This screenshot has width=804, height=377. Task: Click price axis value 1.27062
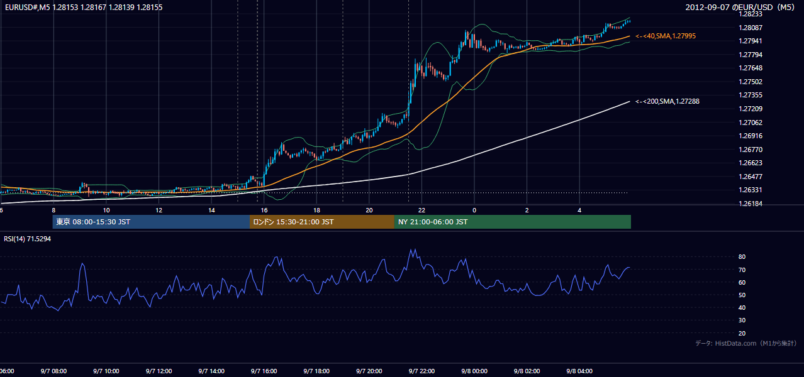751,123
